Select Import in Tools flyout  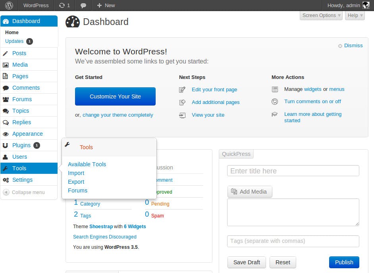point(76,173)
